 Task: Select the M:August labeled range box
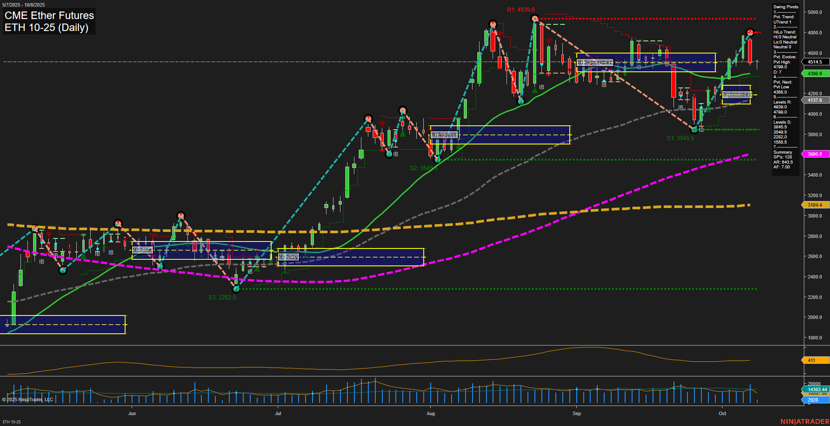pyautogui.click(x=444, y=134)
